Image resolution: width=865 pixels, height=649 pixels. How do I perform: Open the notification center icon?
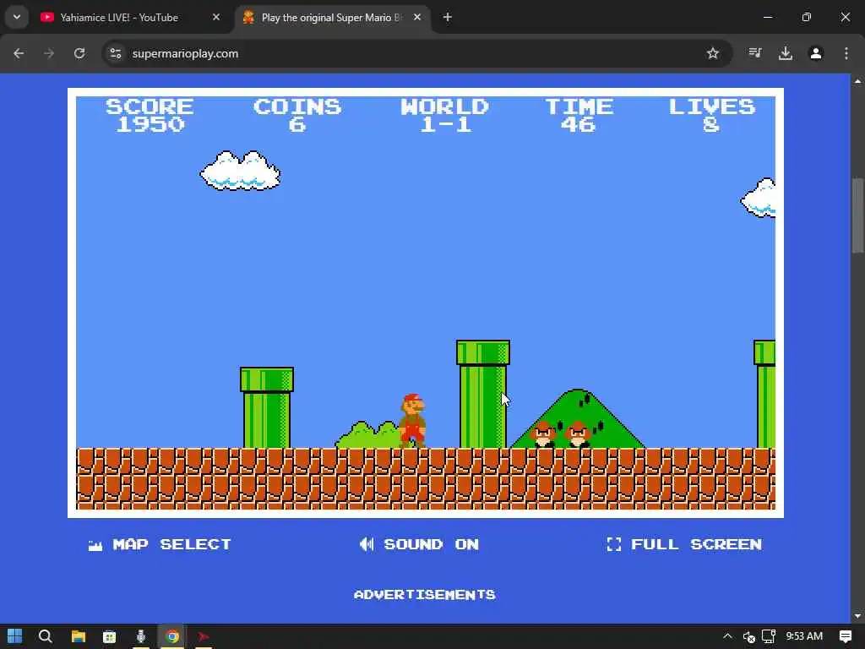pos(845,636)
